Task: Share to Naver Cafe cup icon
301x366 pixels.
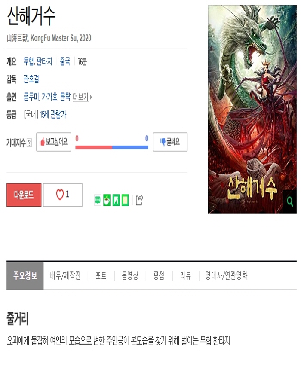Action: tap(107, 200)
